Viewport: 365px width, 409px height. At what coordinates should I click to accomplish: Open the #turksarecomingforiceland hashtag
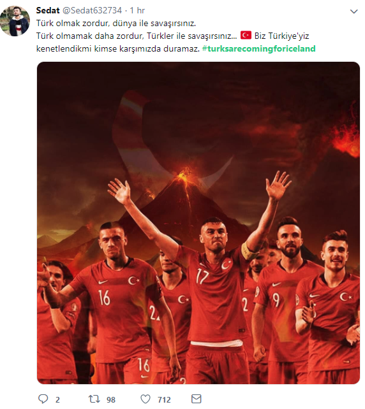[259, 49]
